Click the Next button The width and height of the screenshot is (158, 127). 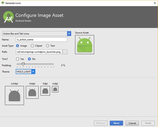click(x=116, y=123)
